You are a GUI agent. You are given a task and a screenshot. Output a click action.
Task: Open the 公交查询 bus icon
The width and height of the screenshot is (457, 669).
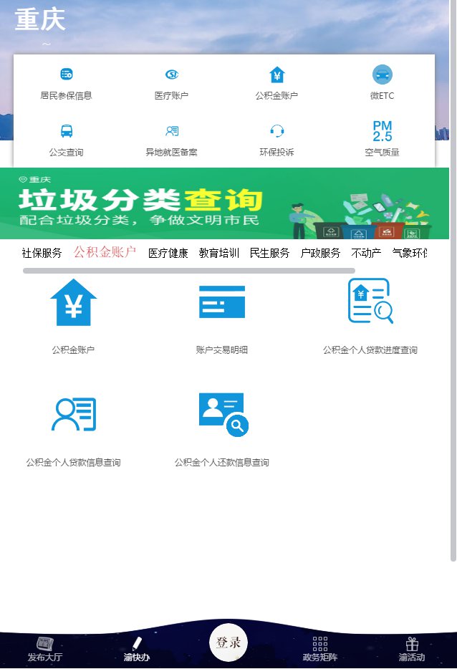pos(66,131)
